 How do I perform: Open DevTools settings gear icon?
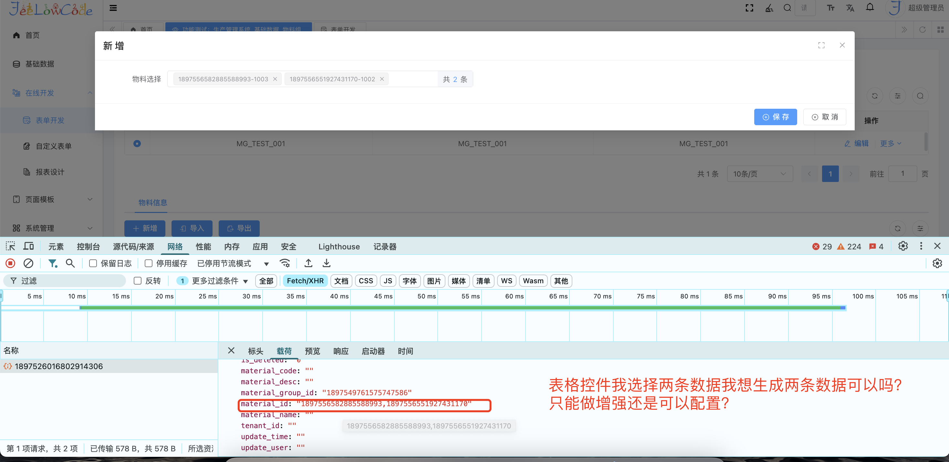point(902,246)
